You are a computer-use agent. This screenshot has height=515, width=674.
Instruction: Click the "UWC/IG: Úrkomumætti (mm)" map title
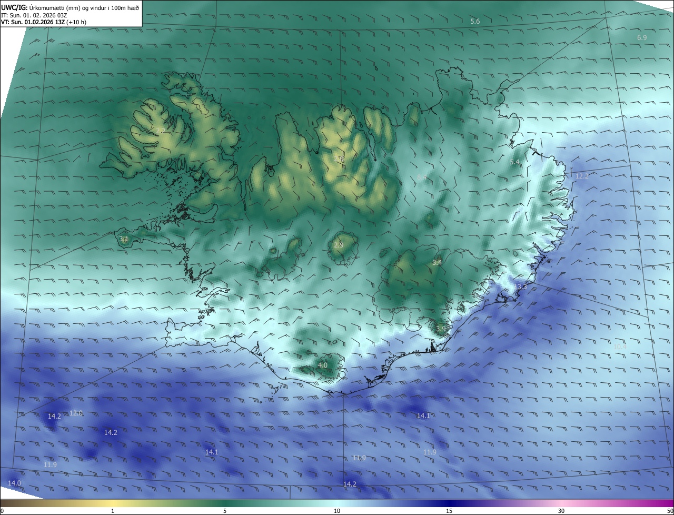71,7
